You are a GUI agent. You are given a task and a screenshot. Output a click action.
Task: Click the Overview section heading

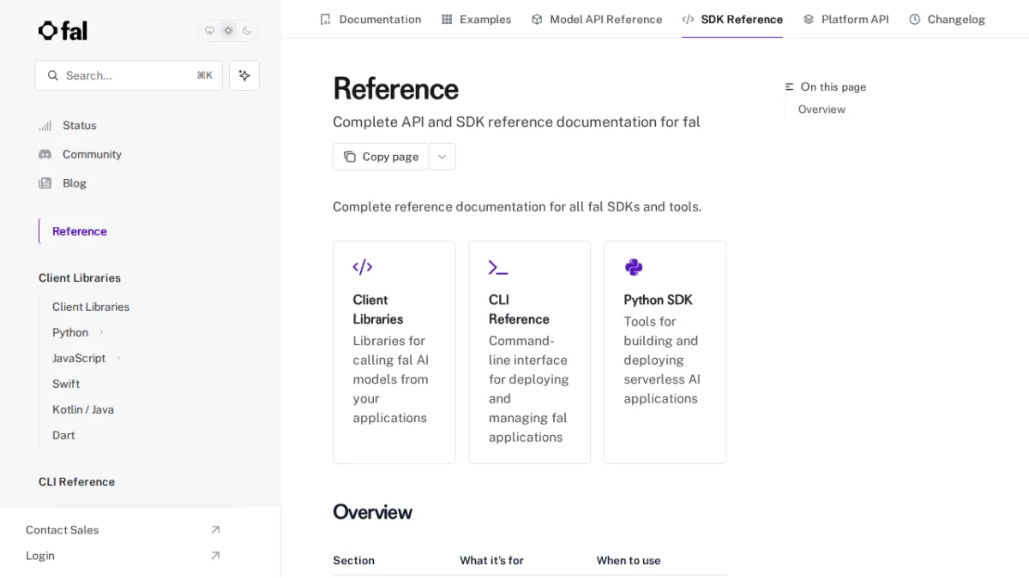pos(372,512)
